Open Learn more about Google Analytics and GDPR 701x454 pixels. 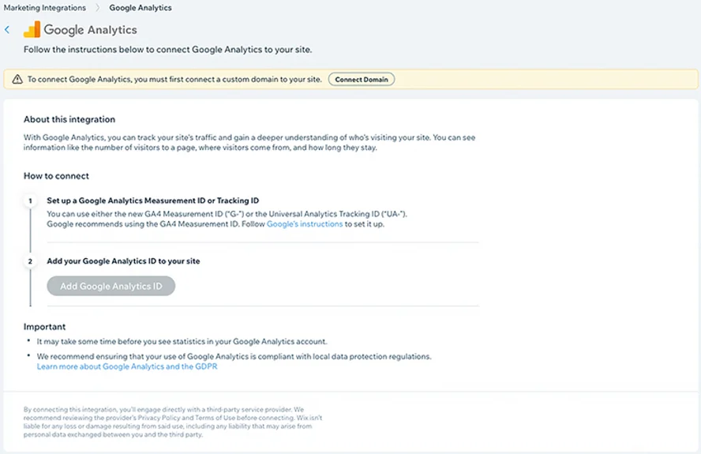[x=127, y=366]
